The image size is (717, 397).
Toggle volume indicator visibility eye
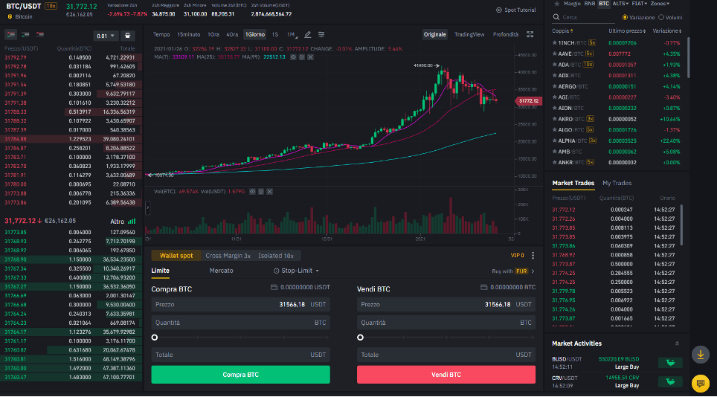point(252,192)
